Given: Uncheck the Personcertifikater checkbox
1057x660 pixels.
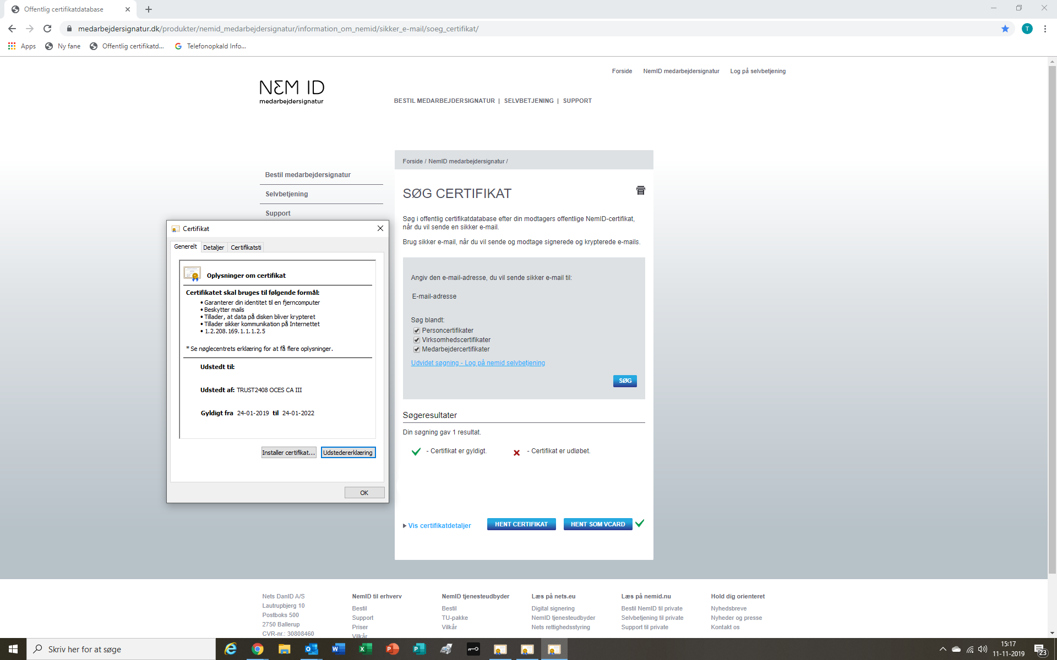Looking at the screenshot, I should (417, 331).
